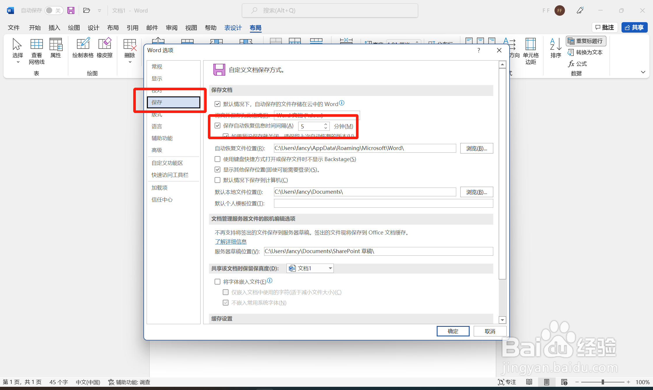Click Convert to Text (转换为文本)
Image resolution: width=653 pixels, height=390 pixels.
(585, 52)
